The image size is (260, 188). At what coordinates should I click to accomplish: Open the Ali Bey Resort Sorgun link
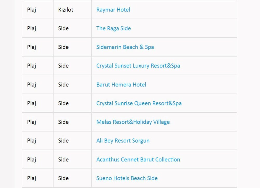(123, 141)
